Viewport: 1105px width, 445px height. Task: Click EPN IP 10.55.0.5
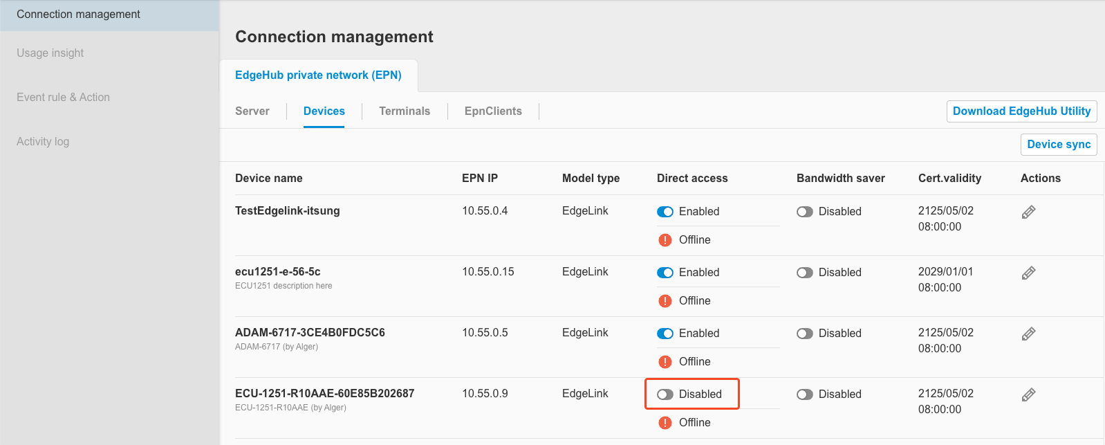click(485, 333)
